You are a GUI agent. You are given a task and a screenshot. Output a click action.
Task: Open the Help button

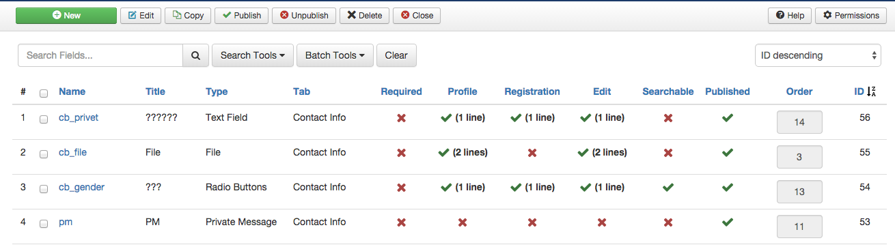pyautogui.click(x=790, y=15)
